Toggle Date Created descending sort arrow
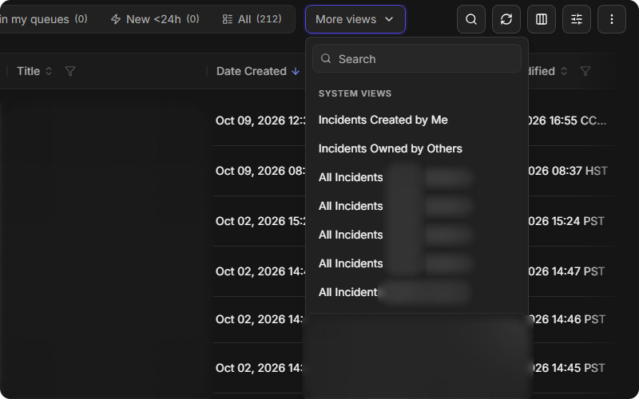The height and width of the screenshot is (399, 639). (296, 71)
